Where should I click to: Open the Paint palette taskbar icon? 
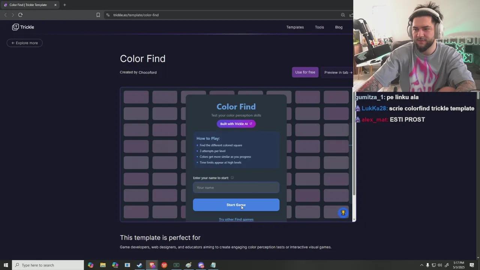coord(189,265)
